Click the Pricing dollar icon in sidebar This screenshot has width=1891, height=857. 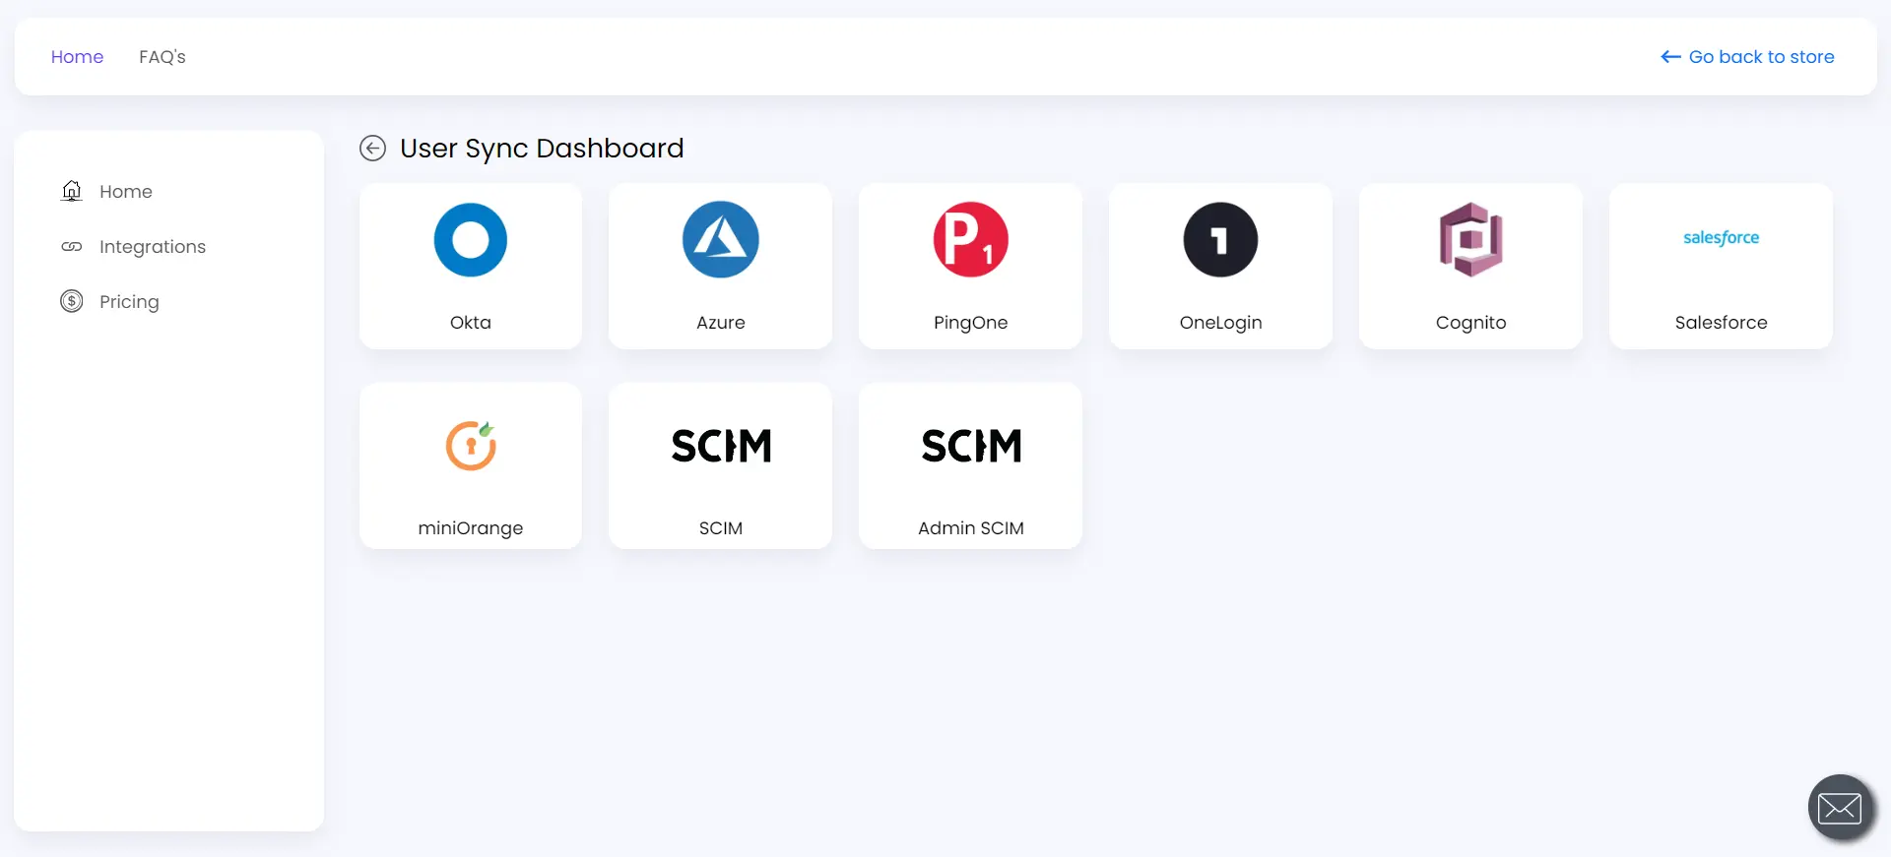click(72, 301)
